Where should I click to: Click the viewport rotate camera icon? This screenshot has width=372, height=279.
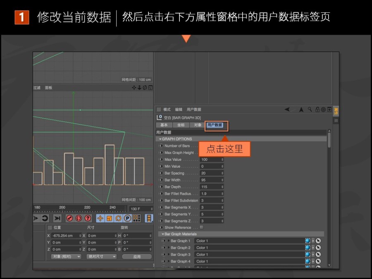click(144, 88)
